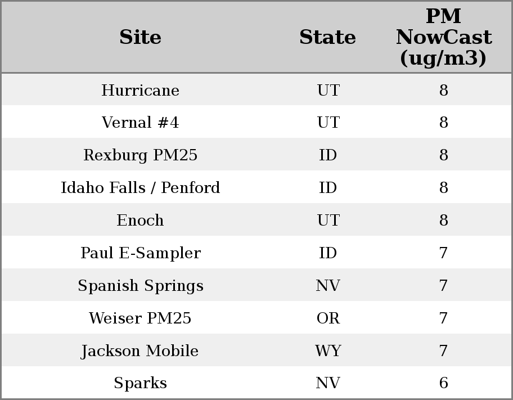
Task: Select the Sparks site cell
Action: [140, 383]
